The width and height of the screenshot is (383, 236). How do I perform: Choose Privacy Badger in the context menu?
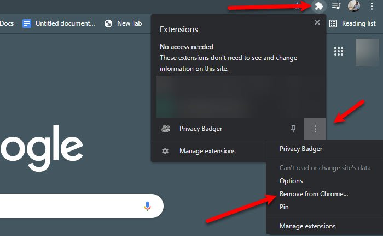(301, 149)
